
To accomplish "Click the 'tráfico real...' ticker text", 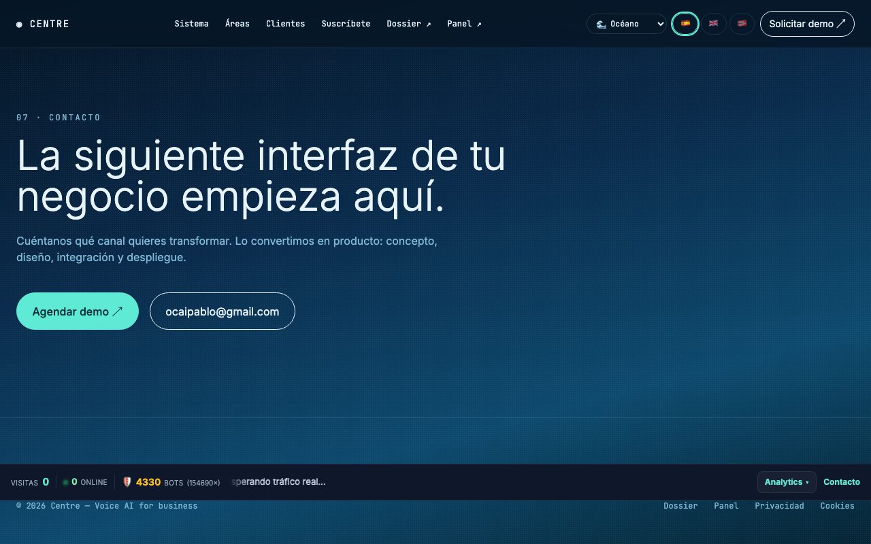I will (299, 482).
